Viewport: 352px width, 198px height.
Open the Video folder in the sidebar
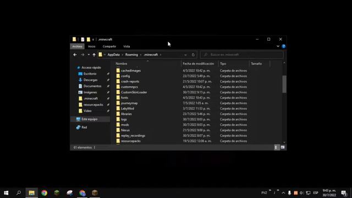coord(87,111)
